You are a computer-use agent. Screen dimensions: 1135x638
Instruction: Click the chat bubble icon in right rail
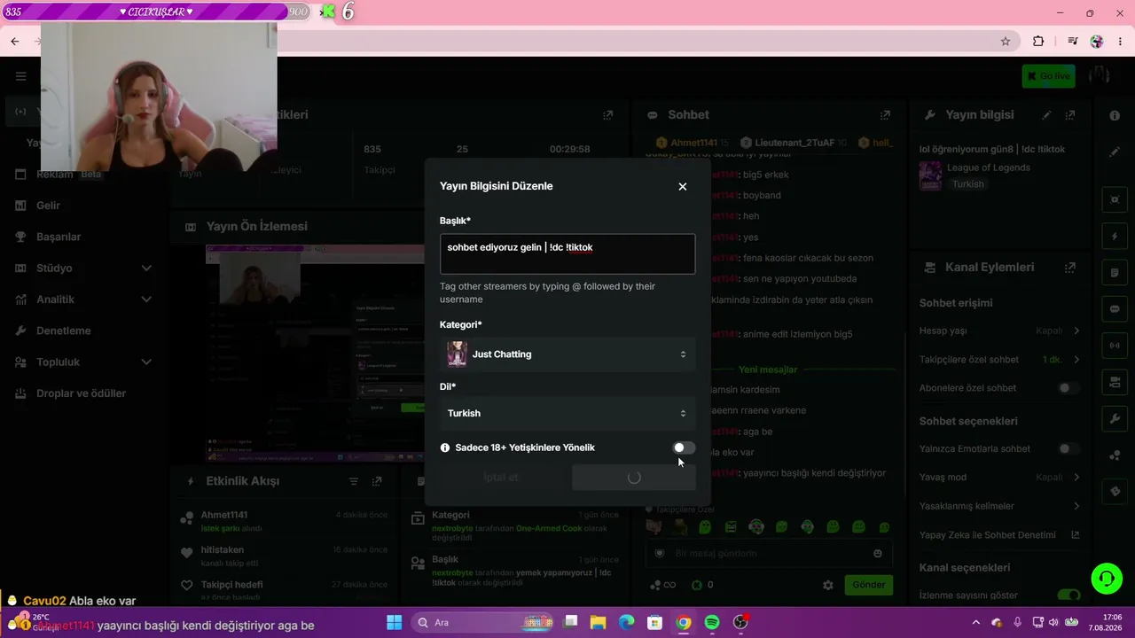(1115, 309)
